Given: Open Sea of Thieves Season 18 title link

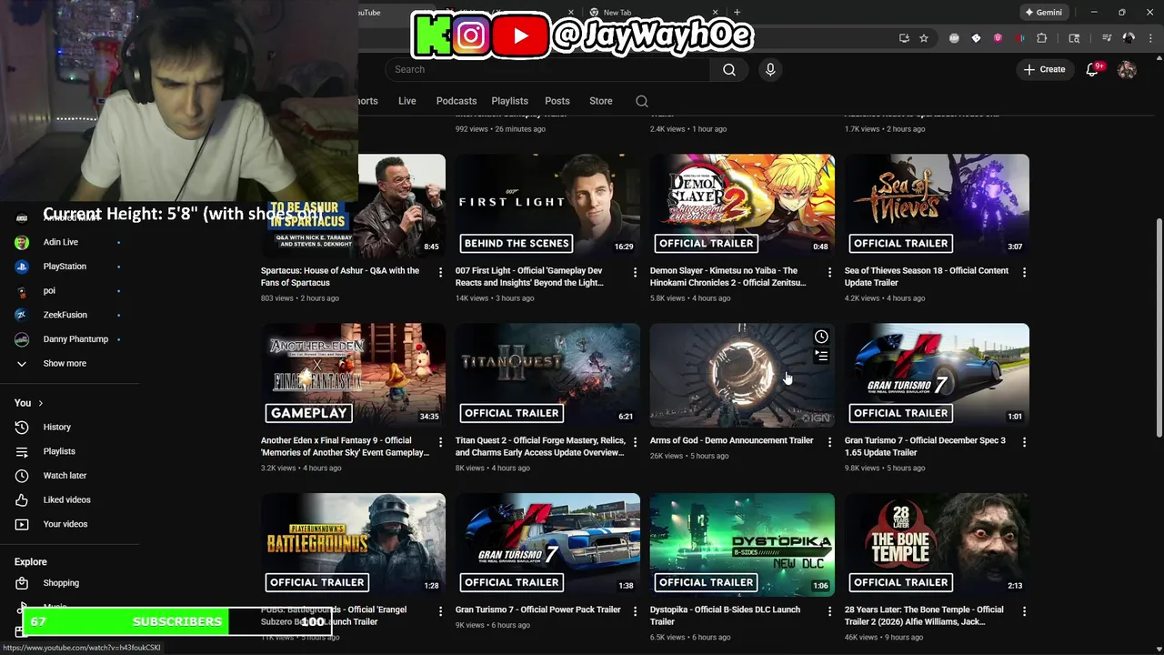Looking at the screenshot, I should point(927,277).
